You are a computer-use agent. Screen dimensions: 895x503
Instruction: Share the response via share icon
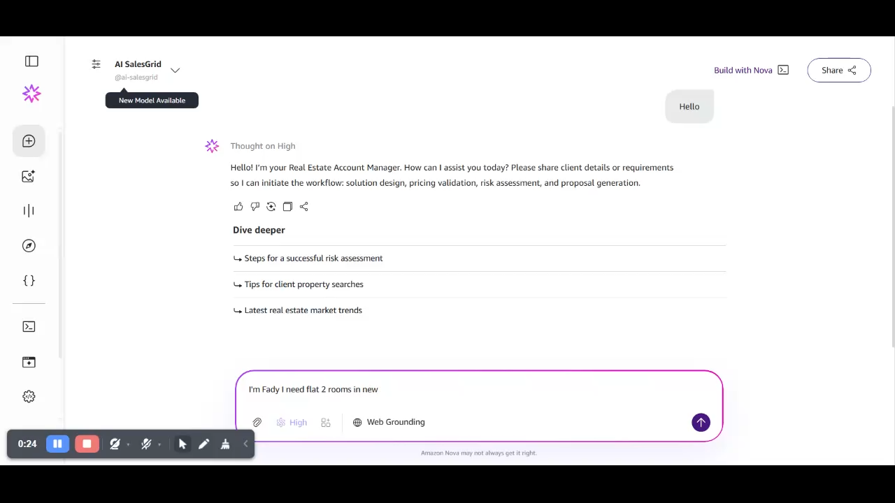(303, 207)
